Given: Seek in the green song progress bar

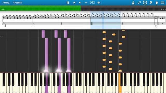Looking at the screenshot, I should click(x=40, y=8).
